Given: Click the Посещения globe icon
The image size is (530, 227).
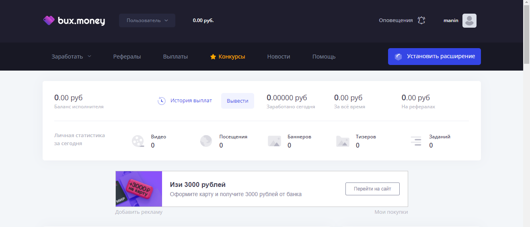Looking at the screenshot, I should click(x=206, y=141).
